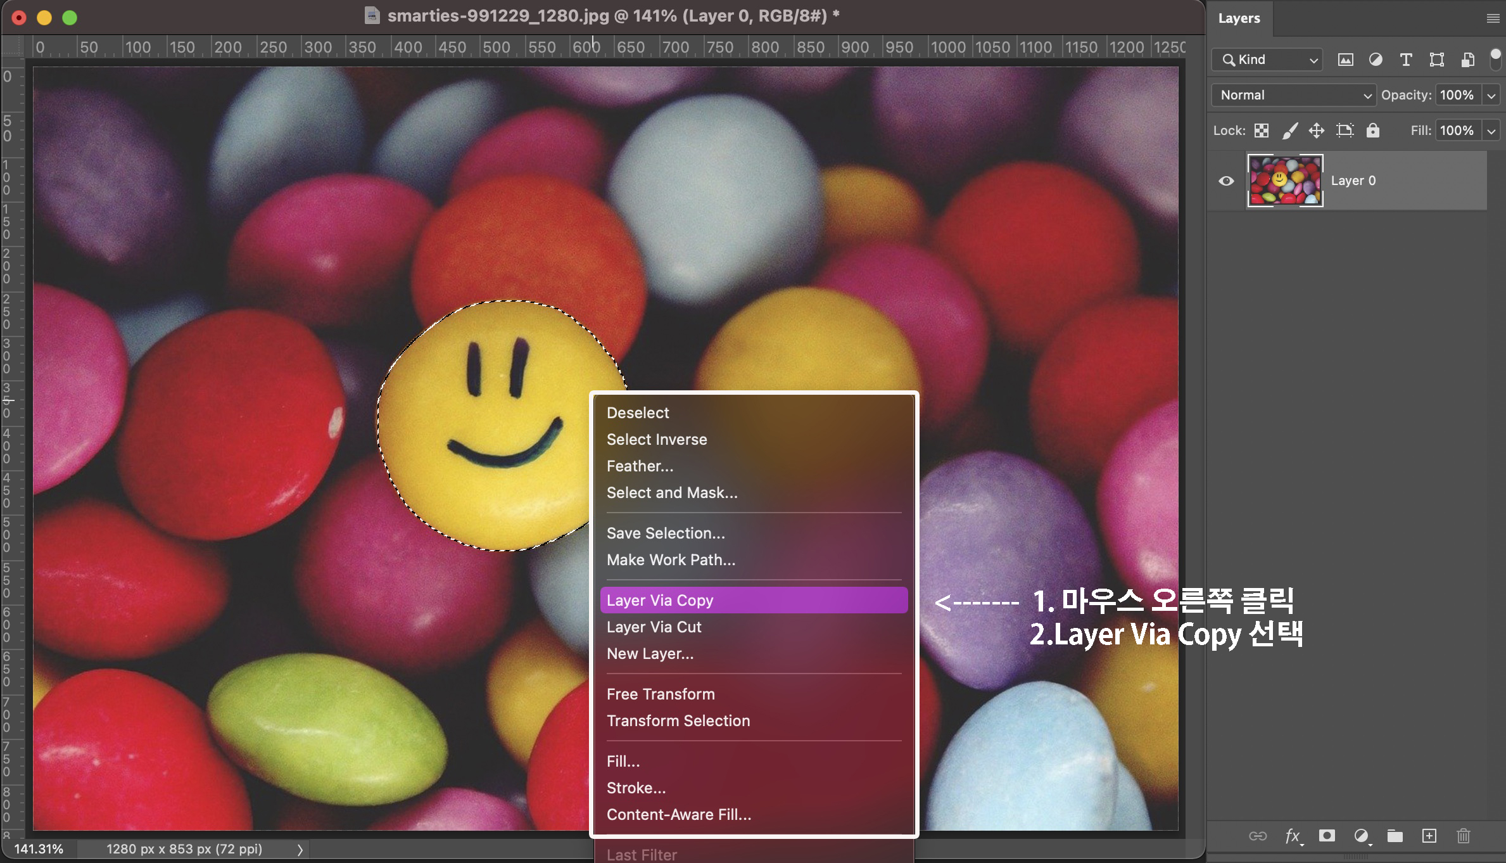Open the Normal blend mode dropdown
1506x863 pixels.
(x=1293, y=95)
